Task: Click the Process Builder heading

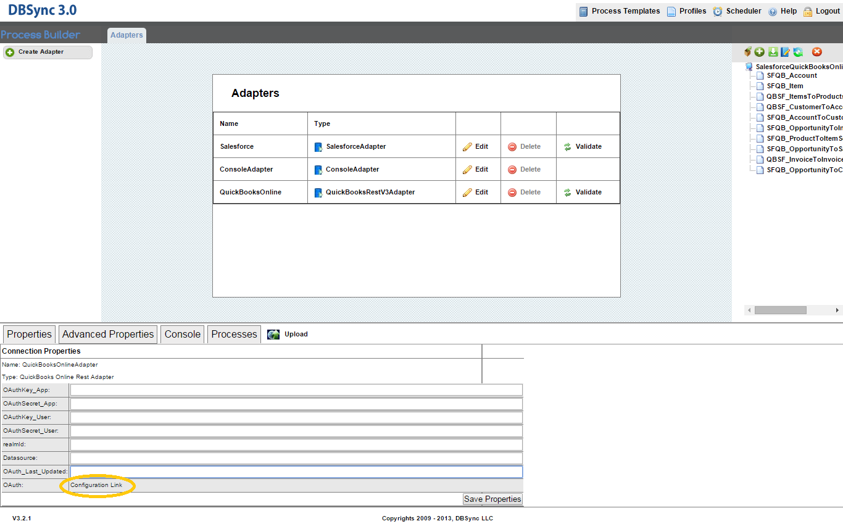Action: point(41,35)
